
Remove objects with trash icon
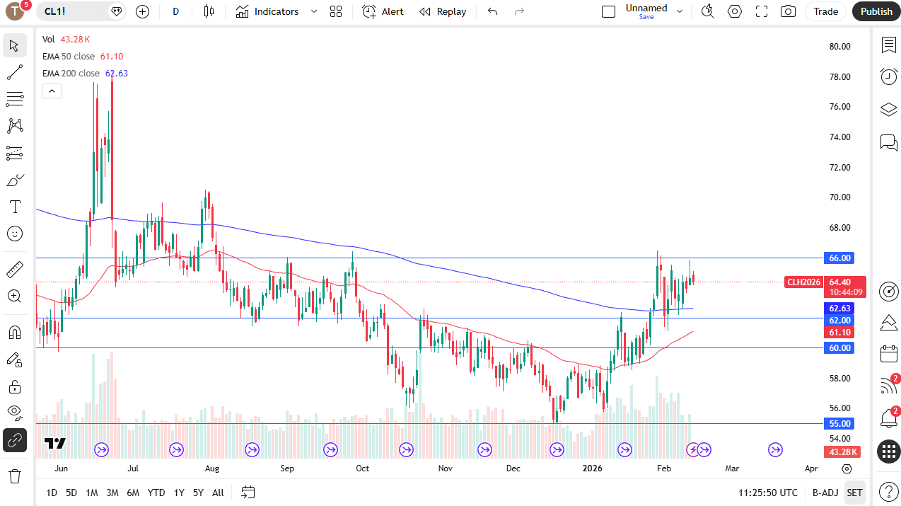point(14,476)
